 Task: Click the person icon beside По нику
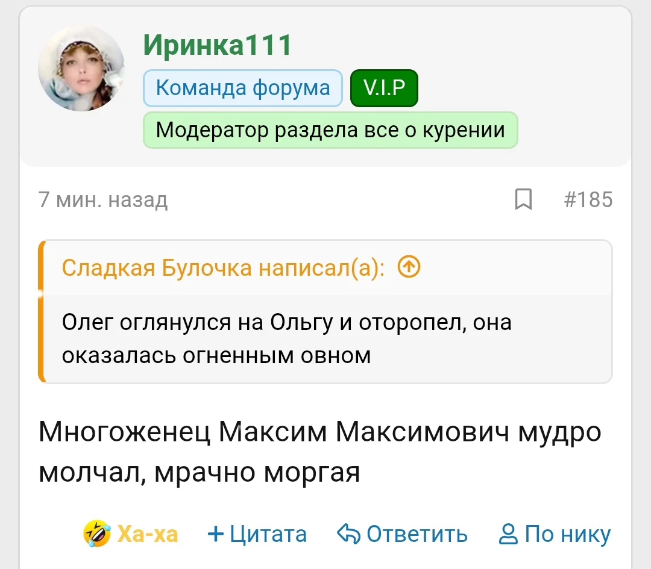pos(509,533)
